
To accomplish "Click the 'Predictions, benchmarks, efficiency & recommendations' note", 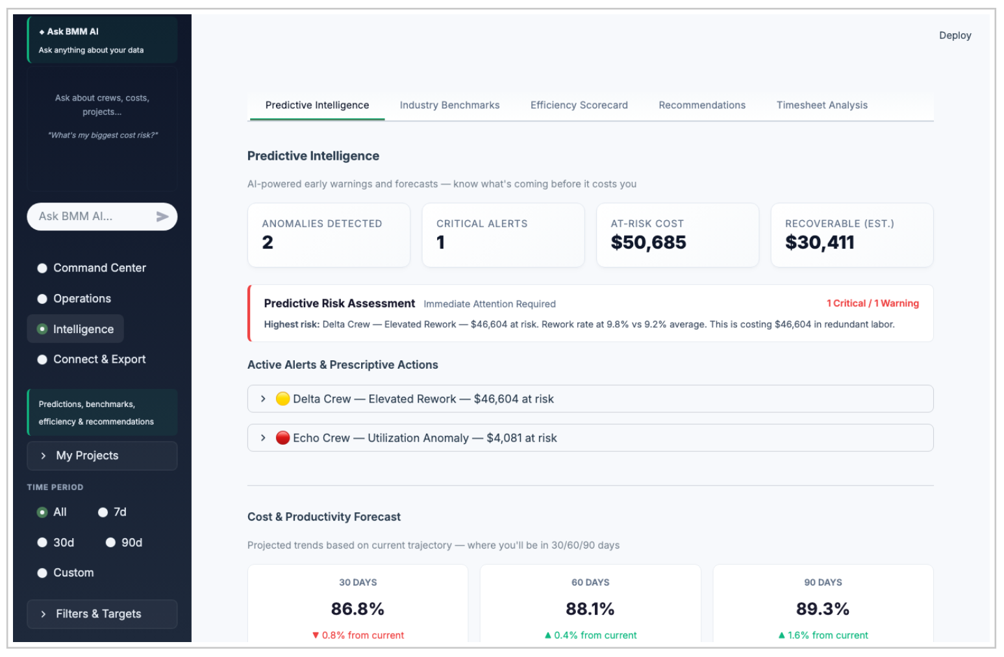I will coord(102,412).
